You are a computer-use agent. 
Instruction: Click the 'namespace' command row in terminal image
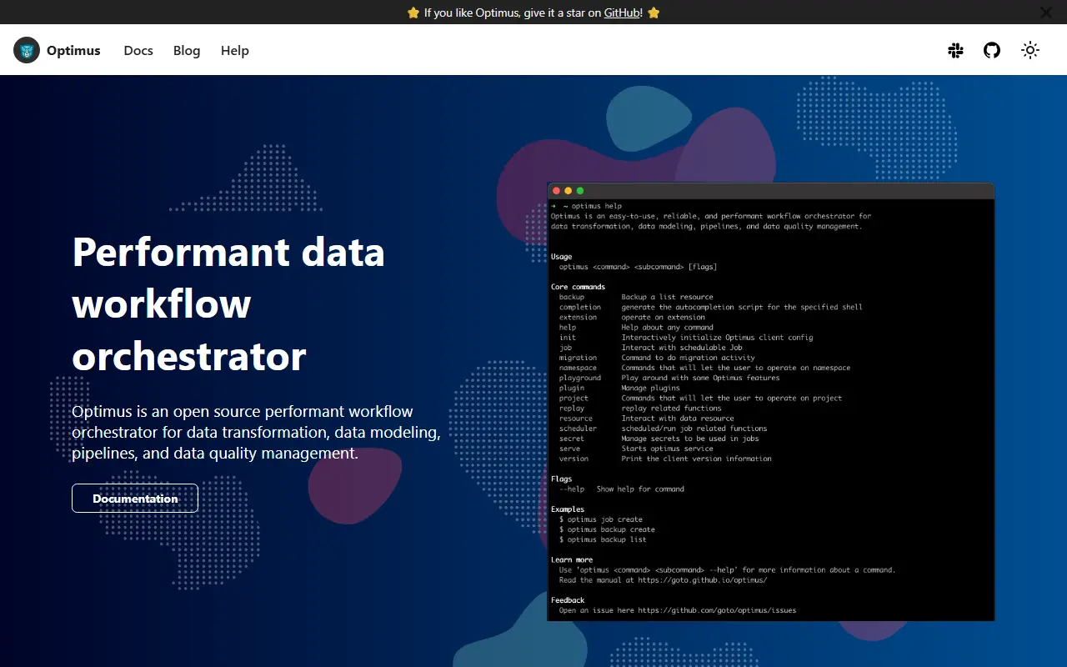705,368
